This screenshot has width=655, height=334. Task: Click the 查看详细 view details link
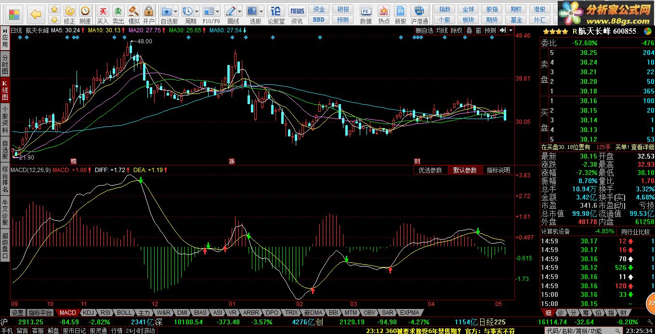click(x=642, y=147)
